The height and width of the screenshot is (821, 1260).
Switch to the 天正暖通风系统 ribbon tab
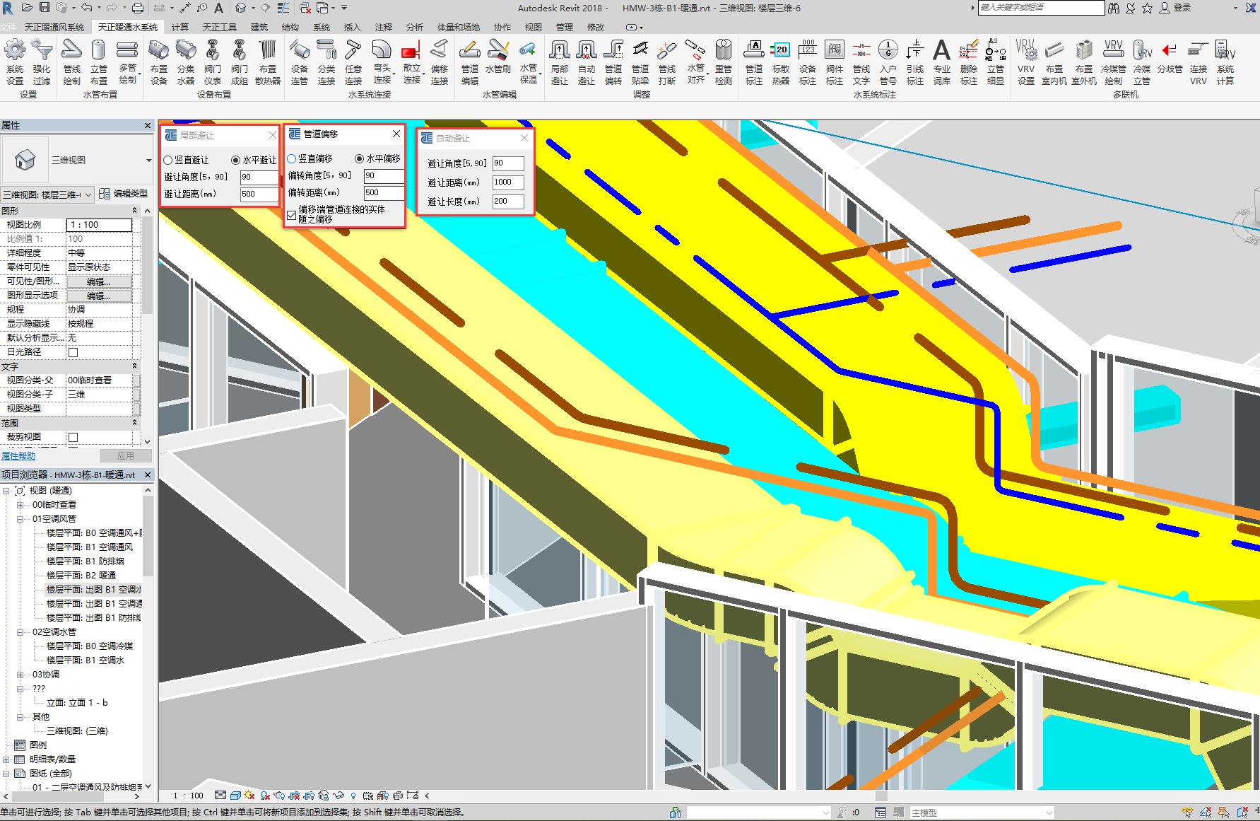(x=54, y=27)
